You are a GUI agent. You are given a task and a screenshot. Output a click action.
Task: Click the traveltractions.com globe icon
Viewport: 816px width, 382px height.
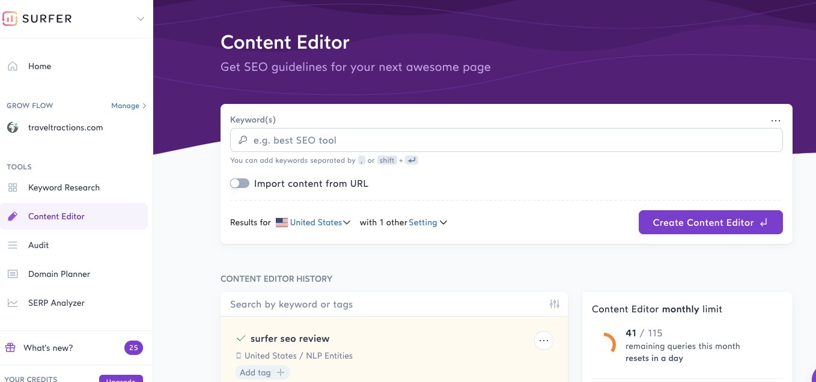point(13,127)
